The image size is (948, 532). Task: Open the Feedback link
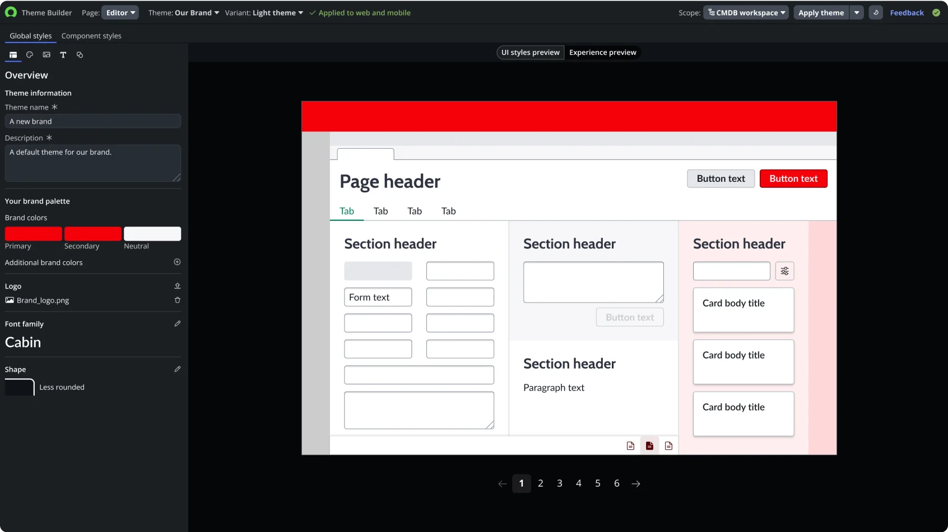click(907, 12)
